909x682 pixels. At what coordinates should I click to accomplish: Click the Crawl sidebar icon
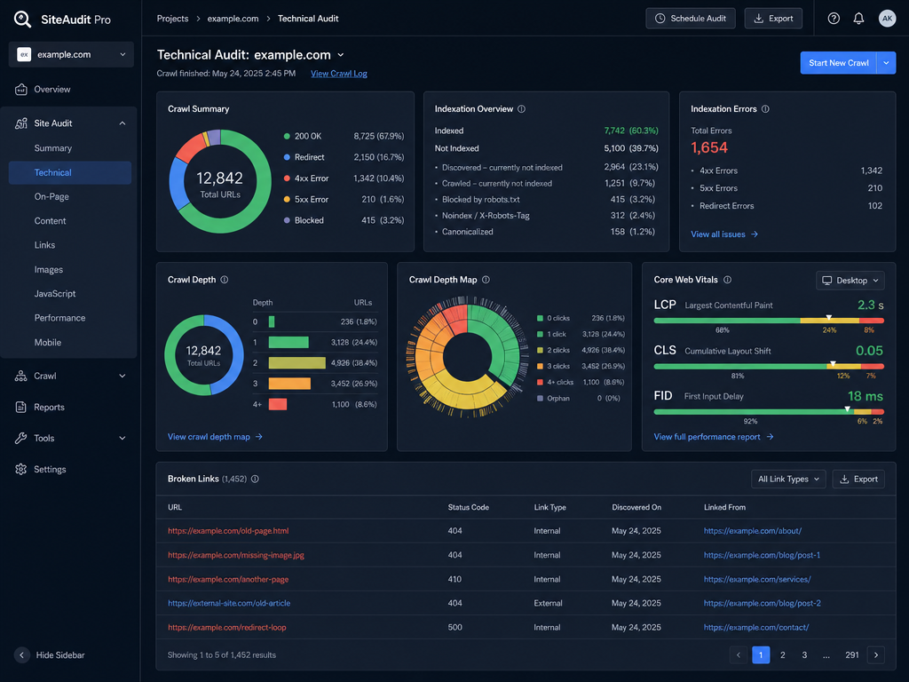(x=21, y=376)
